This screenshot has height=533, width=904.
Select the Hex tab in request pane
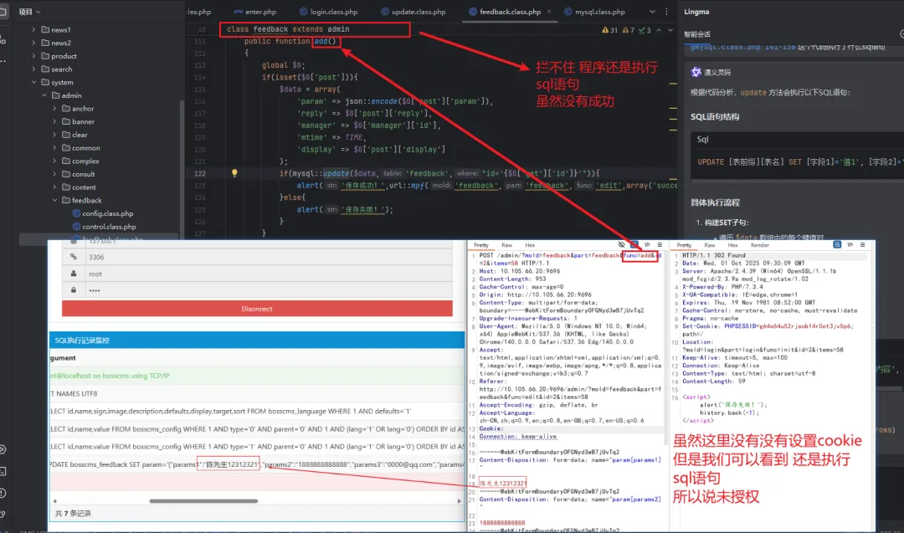(x=530, y=245)
